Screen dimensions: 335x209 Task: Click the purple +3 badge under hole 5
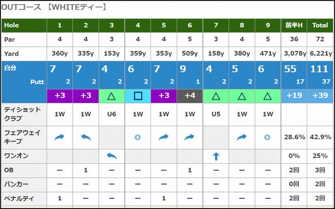pyautogui.click(x=164, y=95)
